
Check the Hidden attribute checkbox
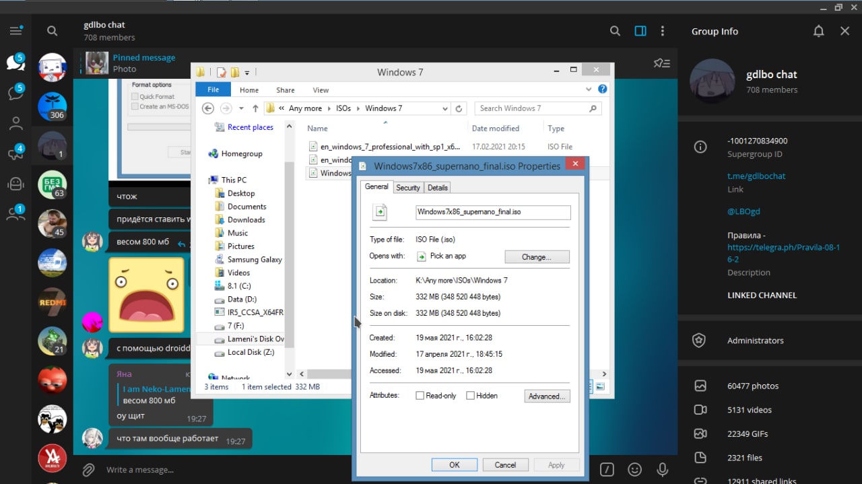471,396
